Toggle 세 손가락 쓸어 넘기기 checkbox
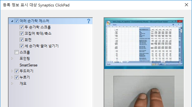The height and width of the screenshot is (107, 192). pos(22,46)
